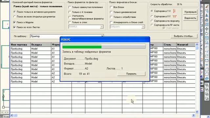
Task: Select the Trim tool
Action: (x=207, y=47)
